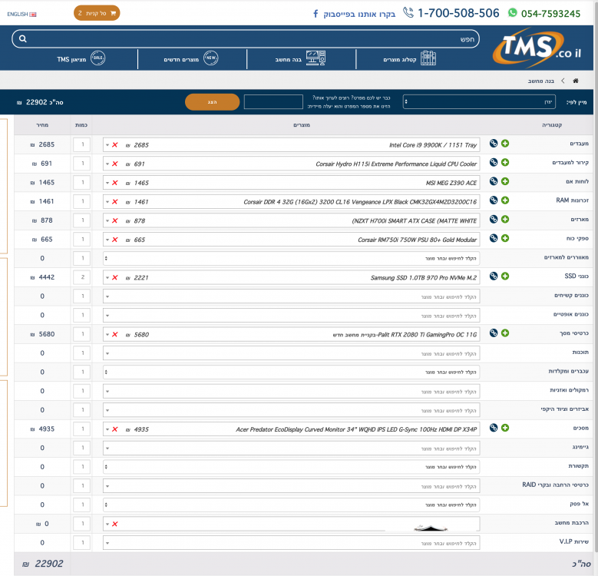Remove Acer Predator monitor selection
Image resolution: width=598 pixels, height=576 pixels.
pyautogui.click(x=115, y=429)
